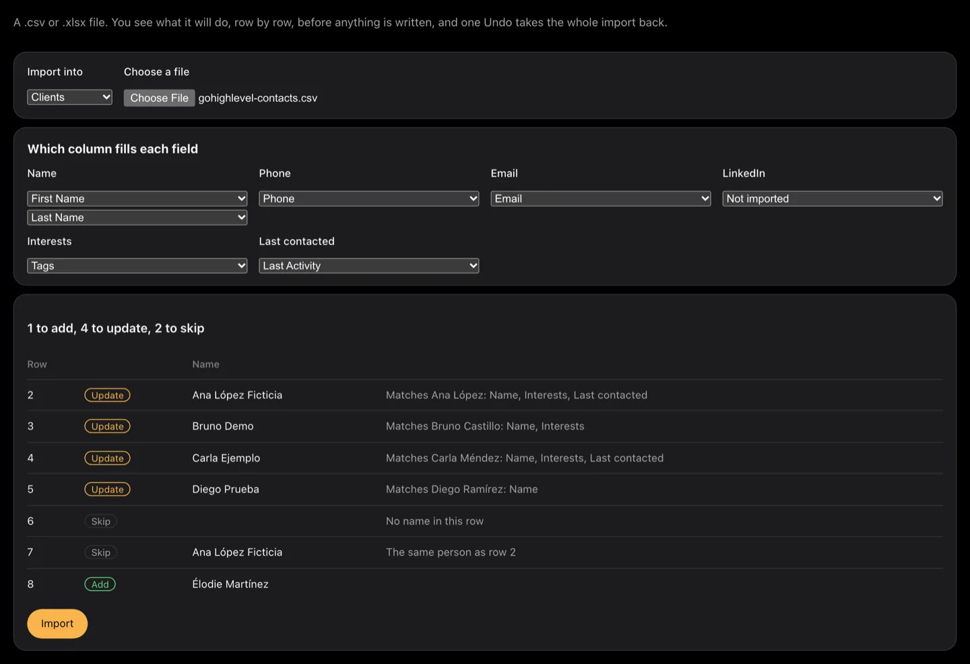Viewport: 970px width, 664px height.
Task: Click the Matches Diego Ramírez note
Action: pyautogui.click(x=462, y=490)
